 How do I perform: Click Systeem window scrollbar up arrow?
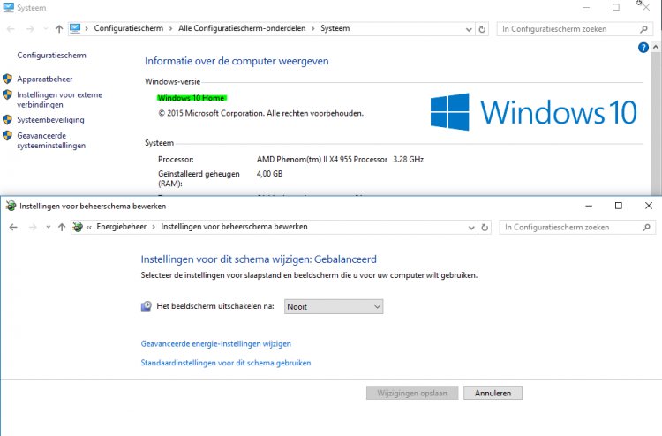(x=656, y=47)
